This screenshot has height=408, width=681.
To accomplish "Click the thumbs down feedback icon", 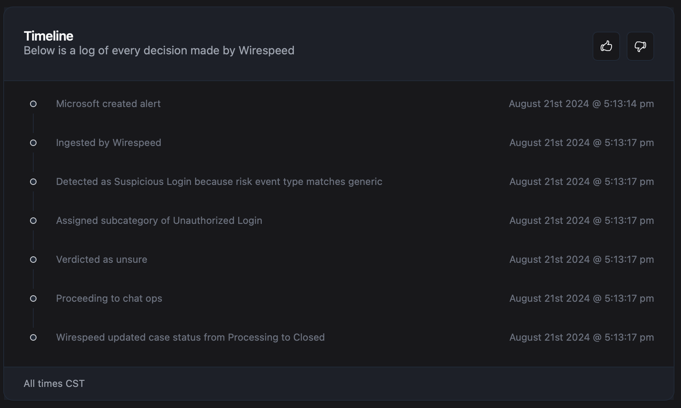I will pyautogui.click(x=640, y=46).
